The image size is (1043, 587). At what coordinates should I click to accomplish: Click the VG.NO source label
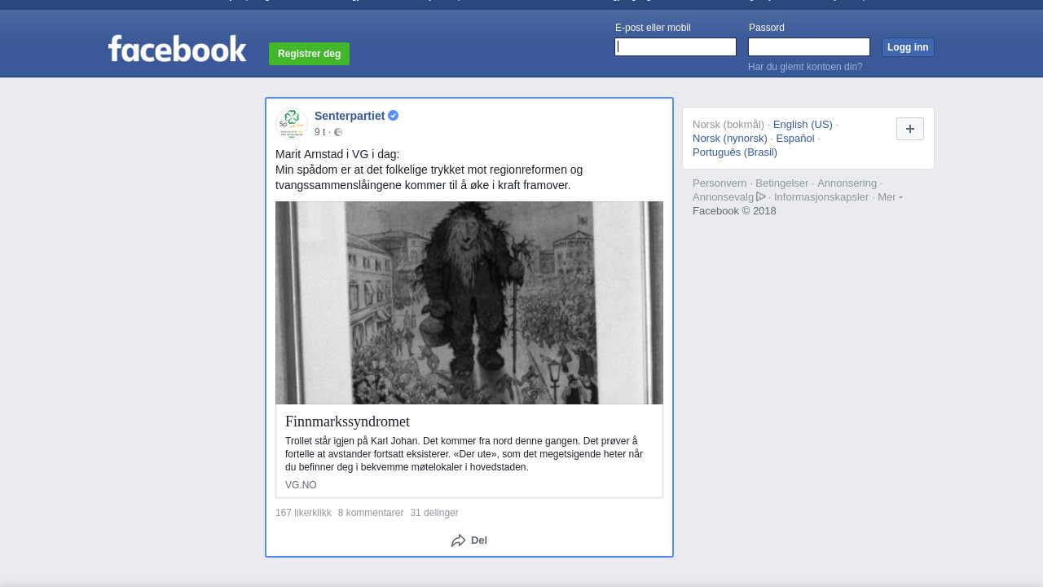click(301, 485)
